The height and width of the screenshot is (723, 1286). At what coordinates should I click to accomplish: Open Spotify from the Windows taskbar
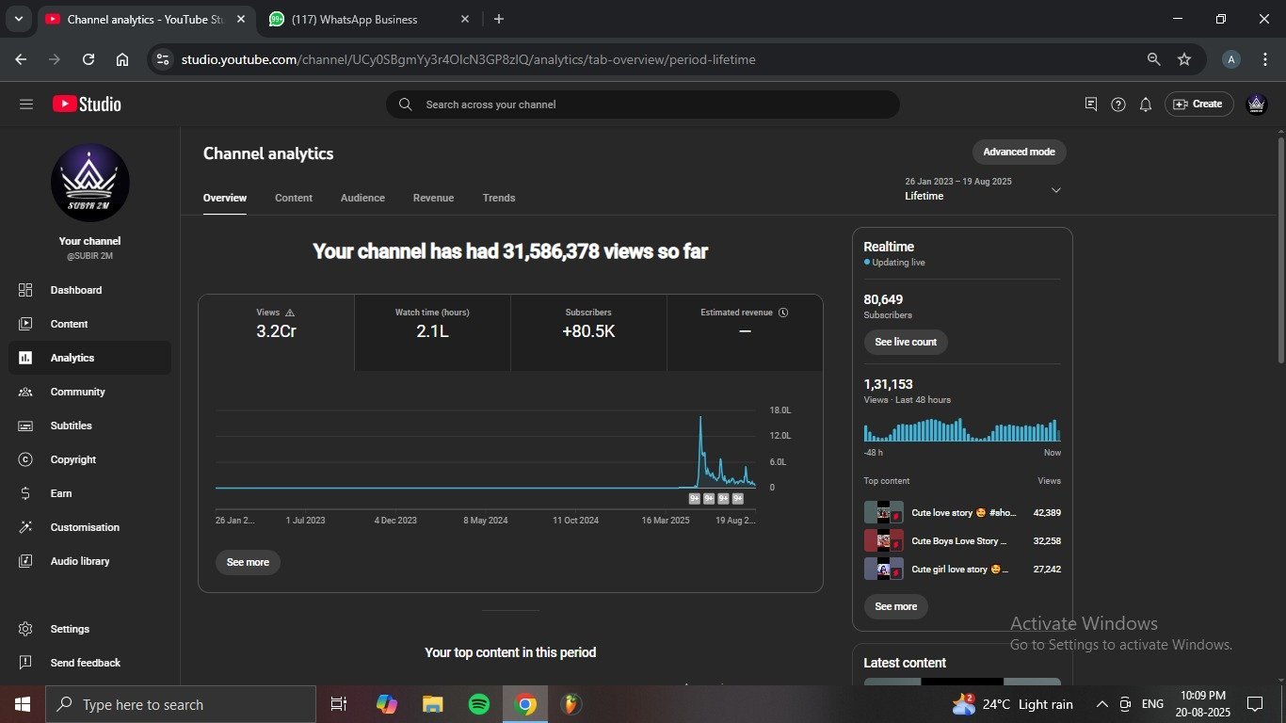click(x=478, y=704)
